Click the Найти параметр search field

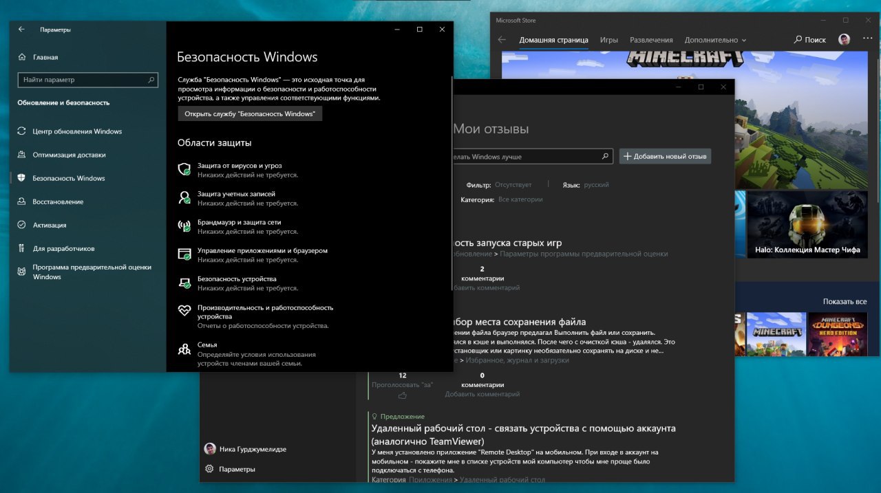tap(87, 80)
